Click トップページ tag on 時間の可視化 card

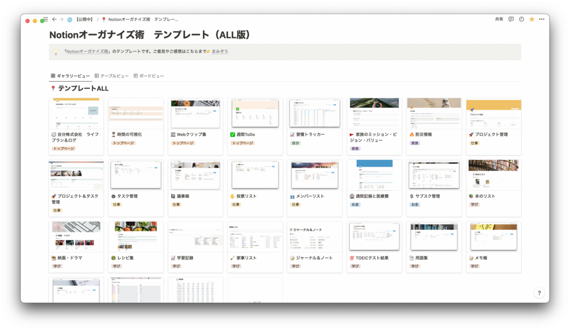(123, 143)
